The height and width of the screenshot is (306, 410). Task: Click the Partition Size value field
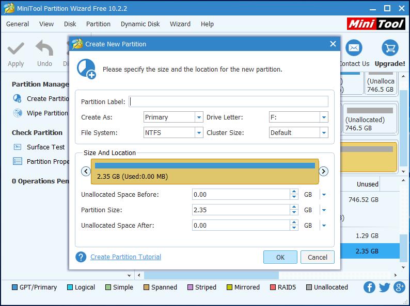(x=241, y=210)
